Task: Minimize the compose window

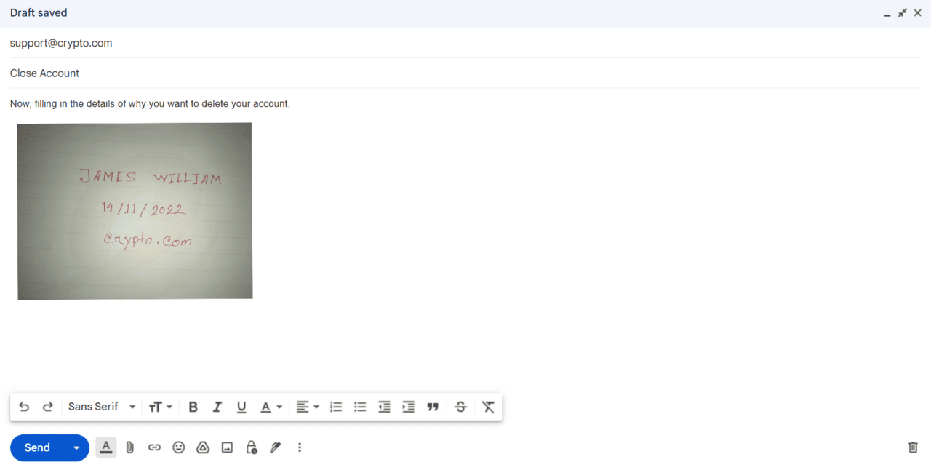Action: click(887, 14)
